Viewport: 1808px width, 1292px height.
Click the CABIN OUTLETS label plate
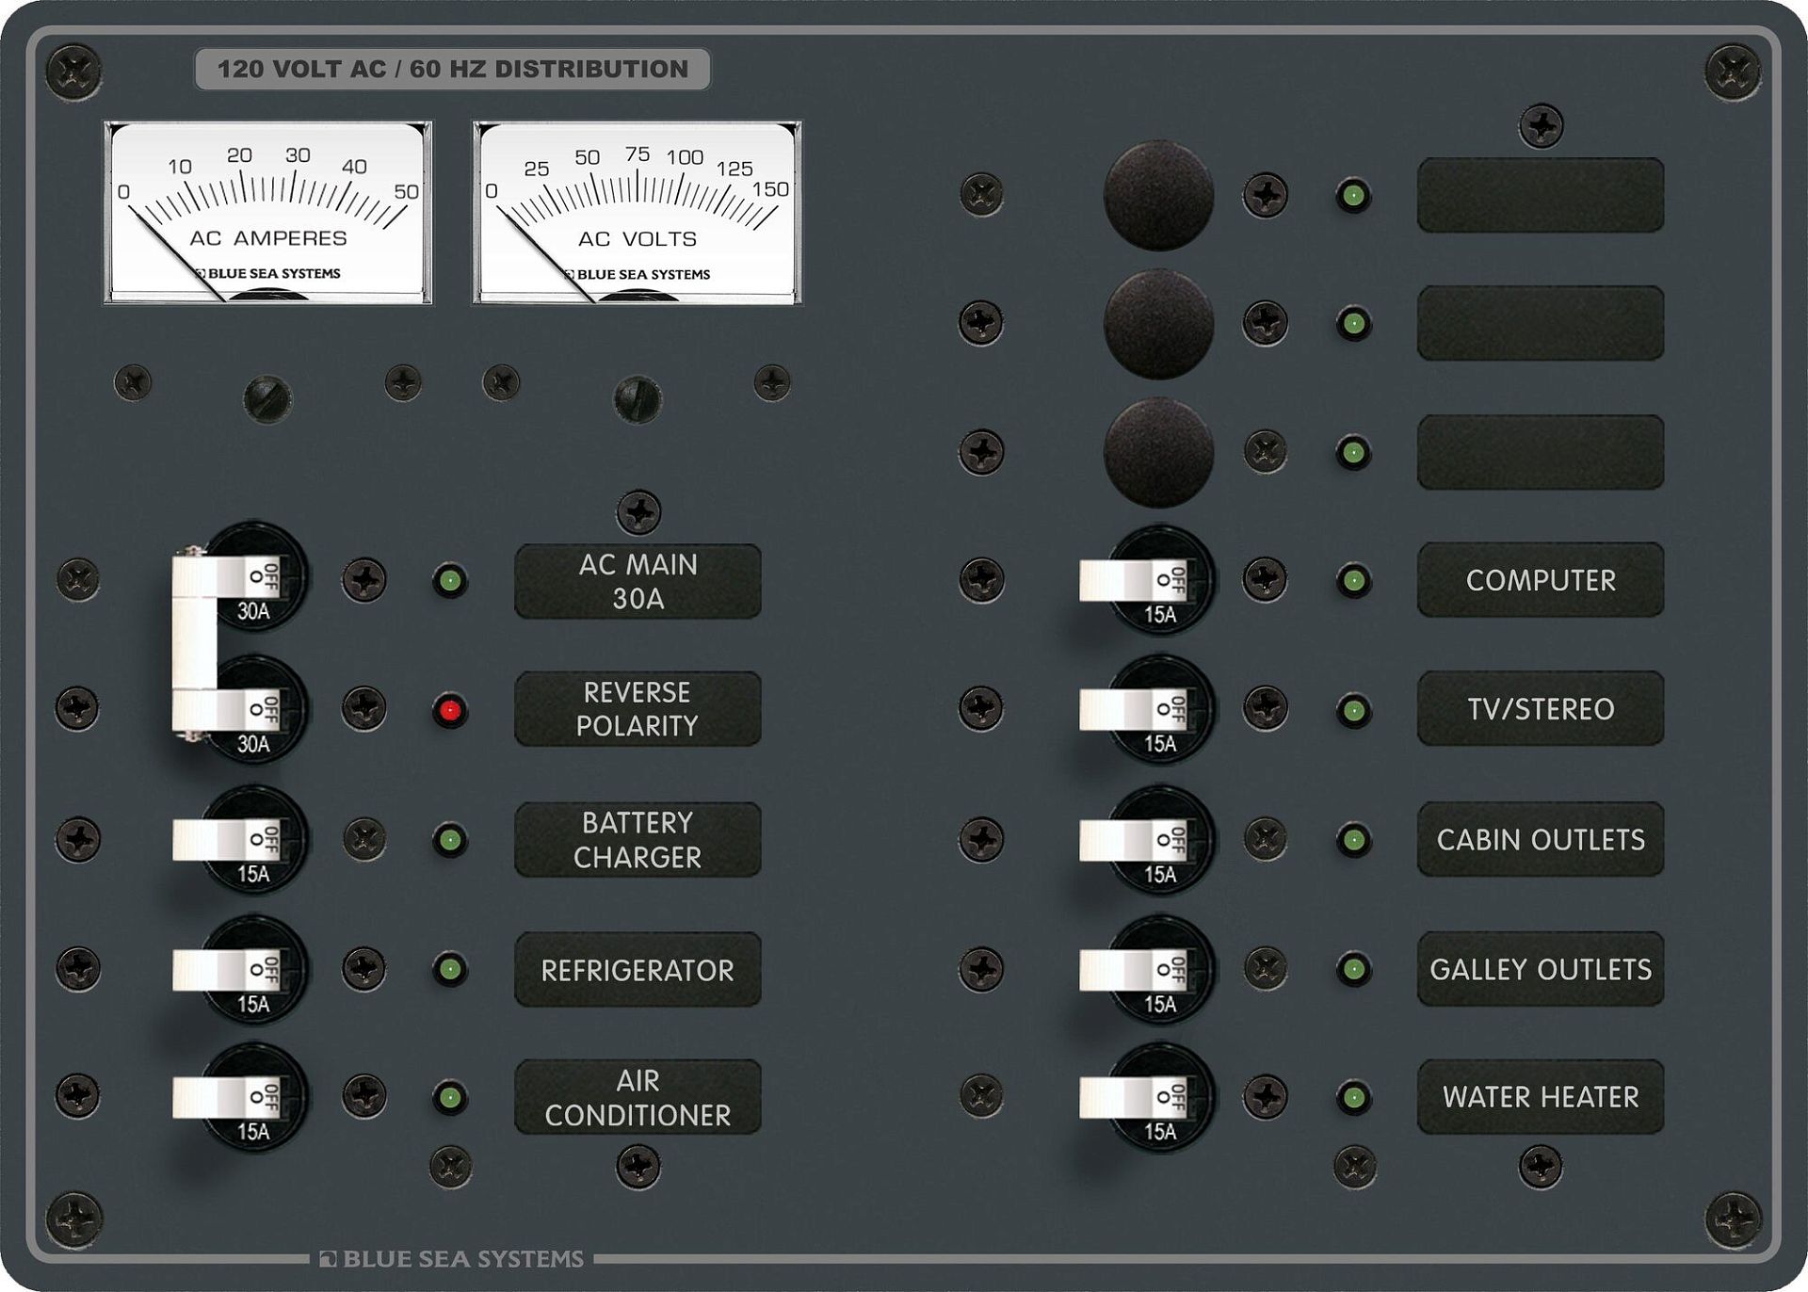pyautogui.click(x=1540, y=839)
